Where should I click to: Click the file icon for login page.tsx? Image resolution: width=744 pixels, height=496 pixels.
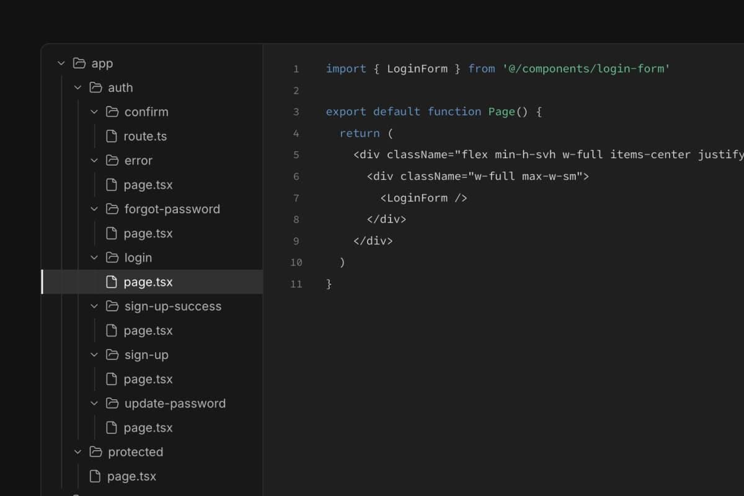(111, 281)
